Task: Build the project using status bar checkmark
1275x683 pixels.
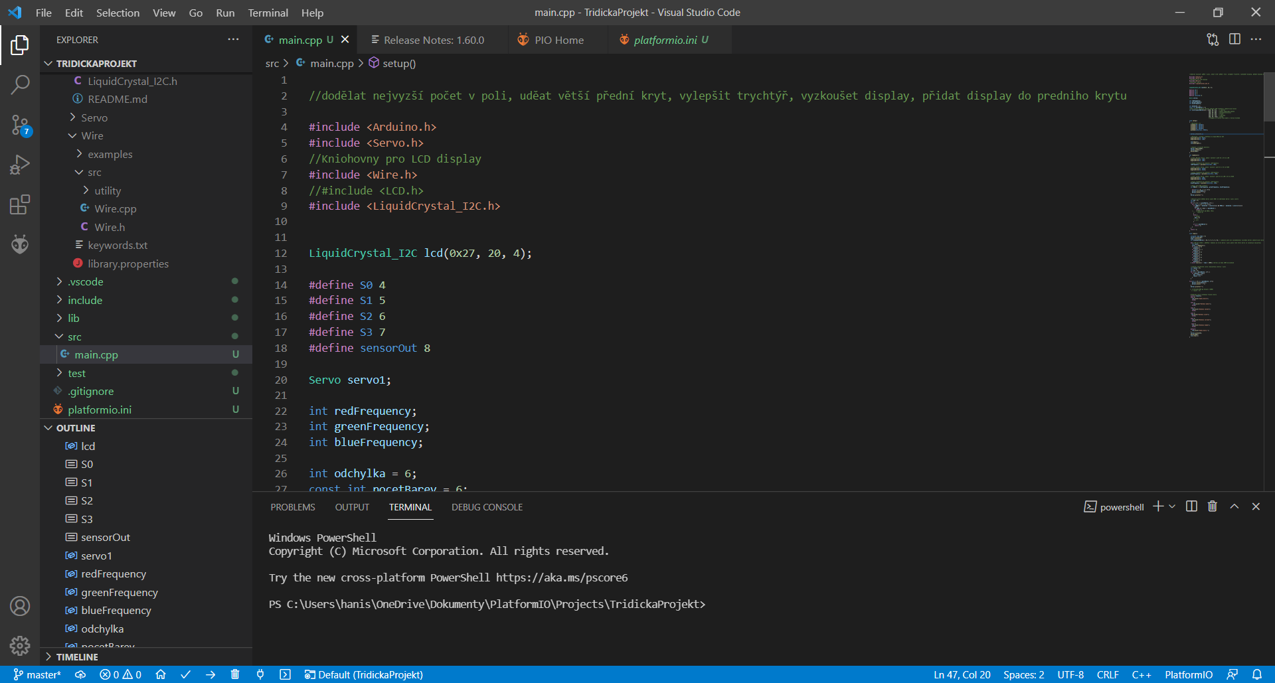Action: point(185,674)
